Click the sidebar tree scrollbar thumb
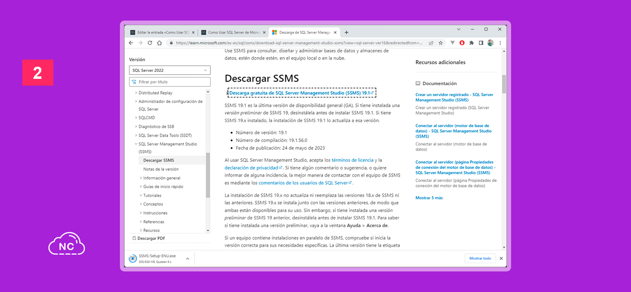631x292 pixels. click(x=208, y=175)
